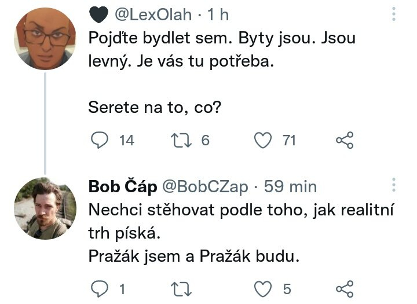Viewport: 417px width, 304px height.
Task: Open more options on Bob Čáp's tweet
Action: [x=394, y=185]
